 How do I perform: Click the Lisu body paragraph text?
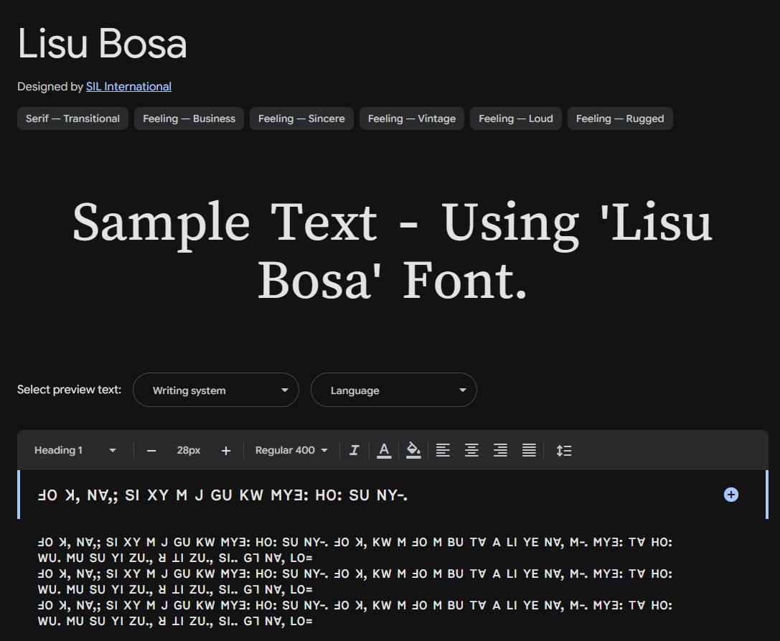click(x=355, y=581)
